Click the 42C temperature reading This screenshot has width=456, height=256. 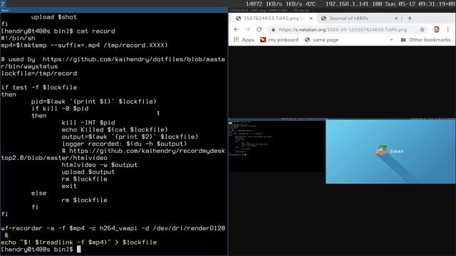311,4
